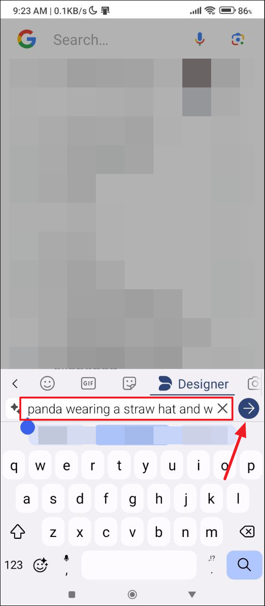The width and height of the screenshot is (265, 606).
Task: Submit the Designer prompt with arrow button
Action: (249, 408)
